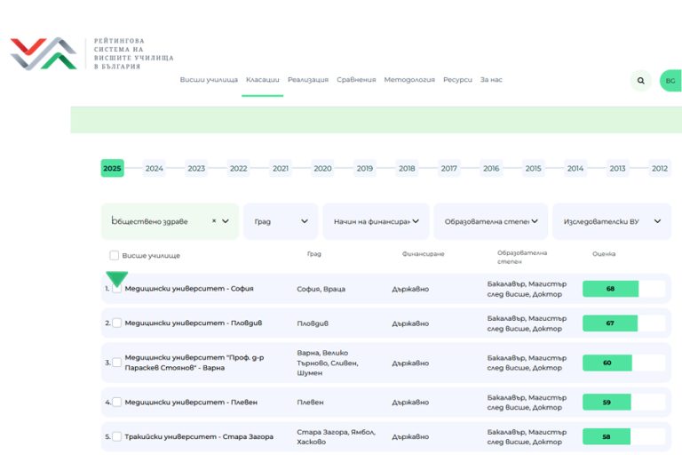Open the Изследователски ВУ dropdown
The width and height of the screenshot is (682, 455).
[x=612, y=221]
